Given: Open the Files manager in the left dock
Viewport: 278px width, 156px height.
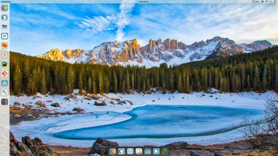Looking at the screenshot, I should pos(5,27).
